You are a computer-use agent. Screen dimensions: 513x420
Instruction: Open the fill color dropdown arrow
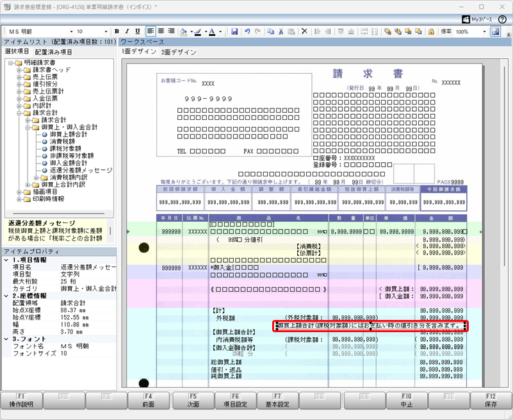coord(191,32)
